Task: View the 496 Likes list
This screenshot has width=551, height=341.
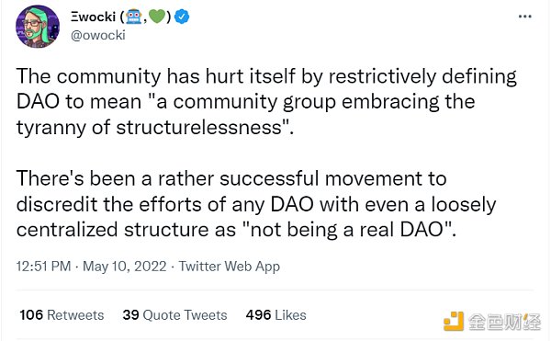Action: 275,315
